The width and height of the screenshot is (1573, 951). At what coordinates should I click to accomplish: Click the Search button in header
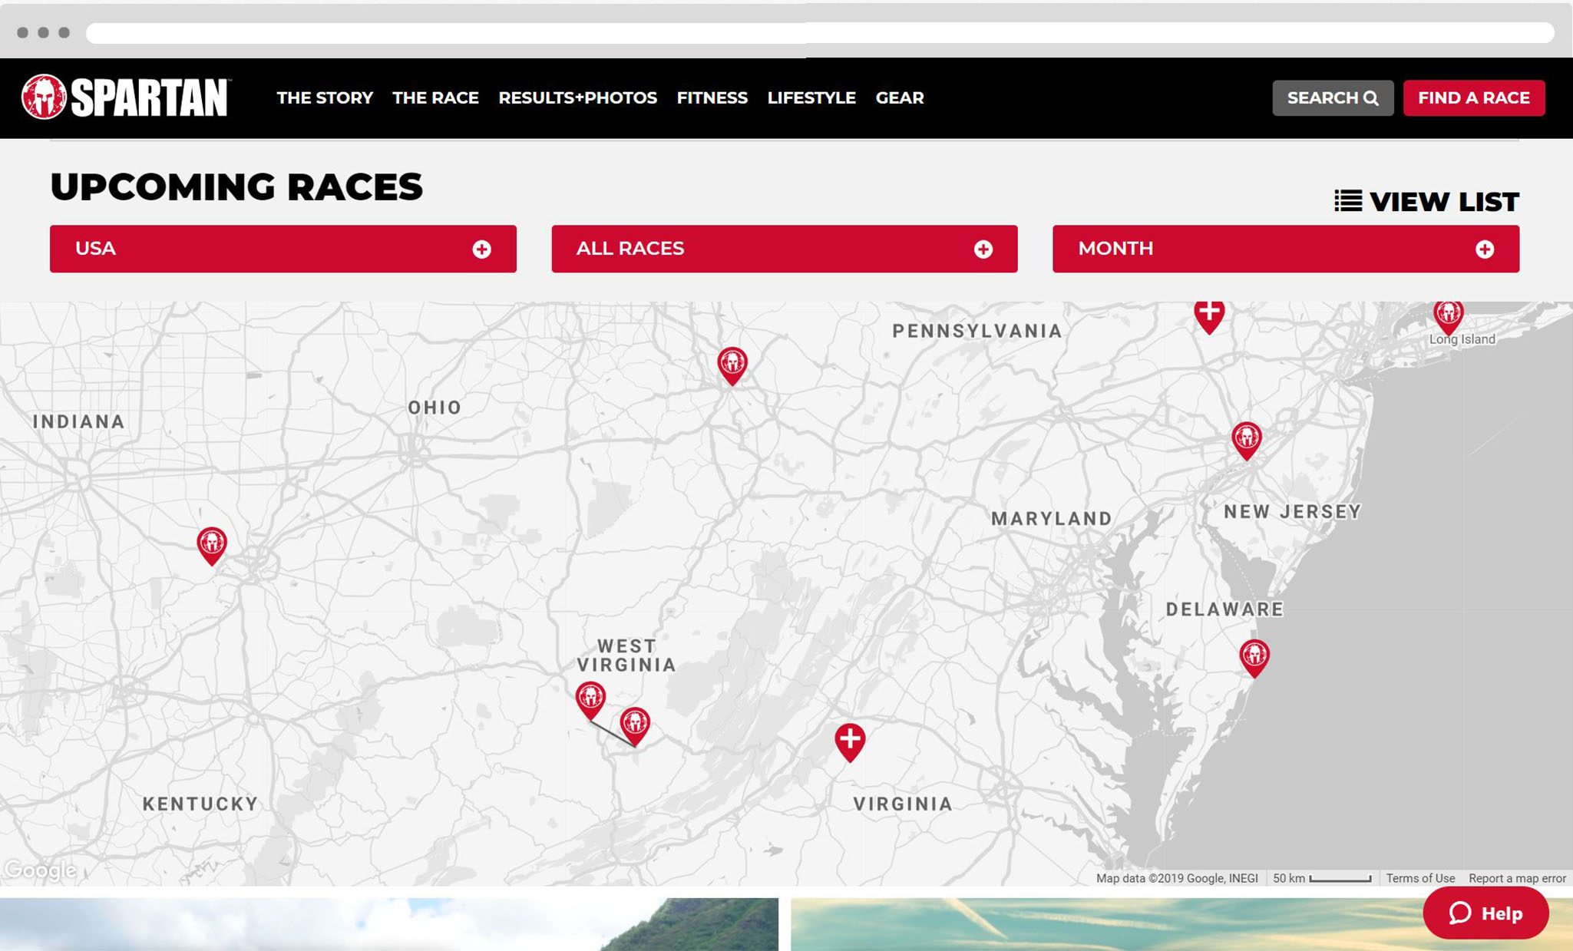pyautogui.click(x=1332, y=98)
